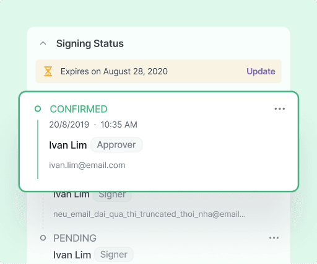Click the green CONFIRMED status circle
The height and width of the screenshot is (264, 317).
(x=38, y=108)
